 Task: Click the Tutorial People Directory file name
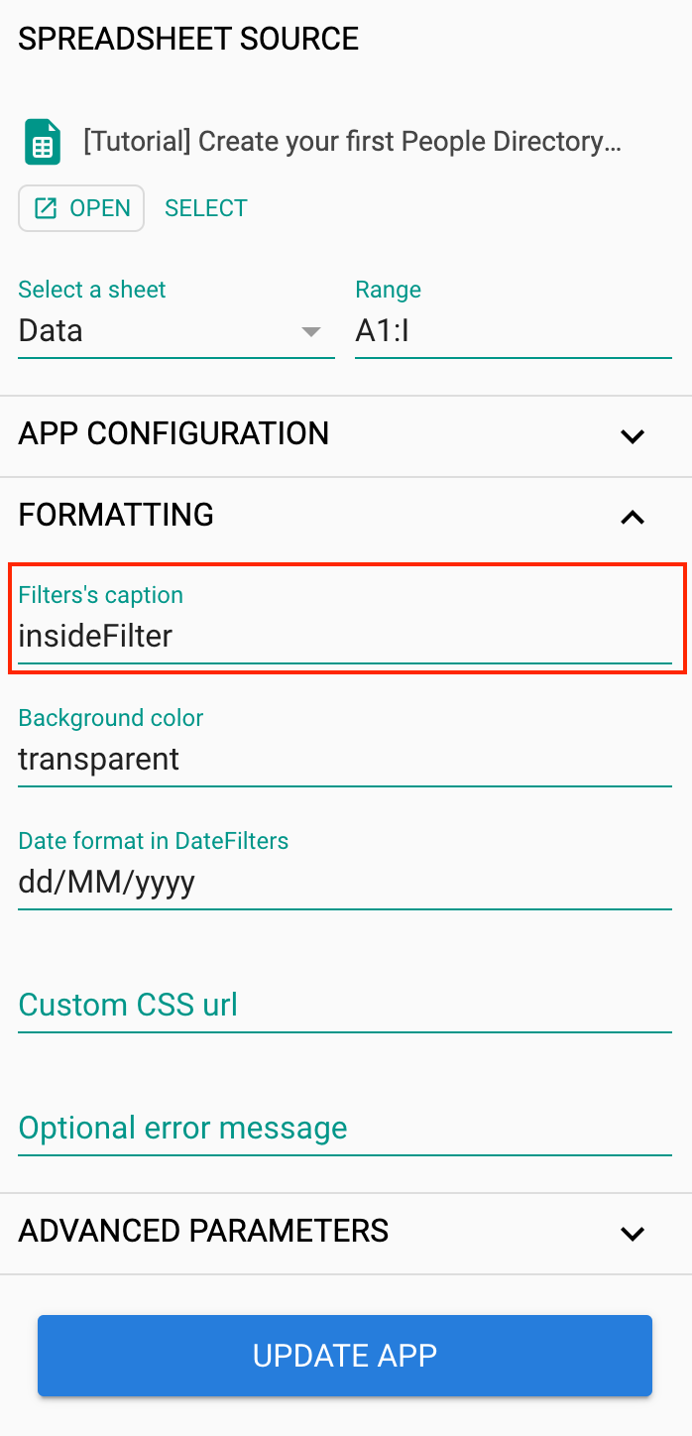[x=353, y=142]
